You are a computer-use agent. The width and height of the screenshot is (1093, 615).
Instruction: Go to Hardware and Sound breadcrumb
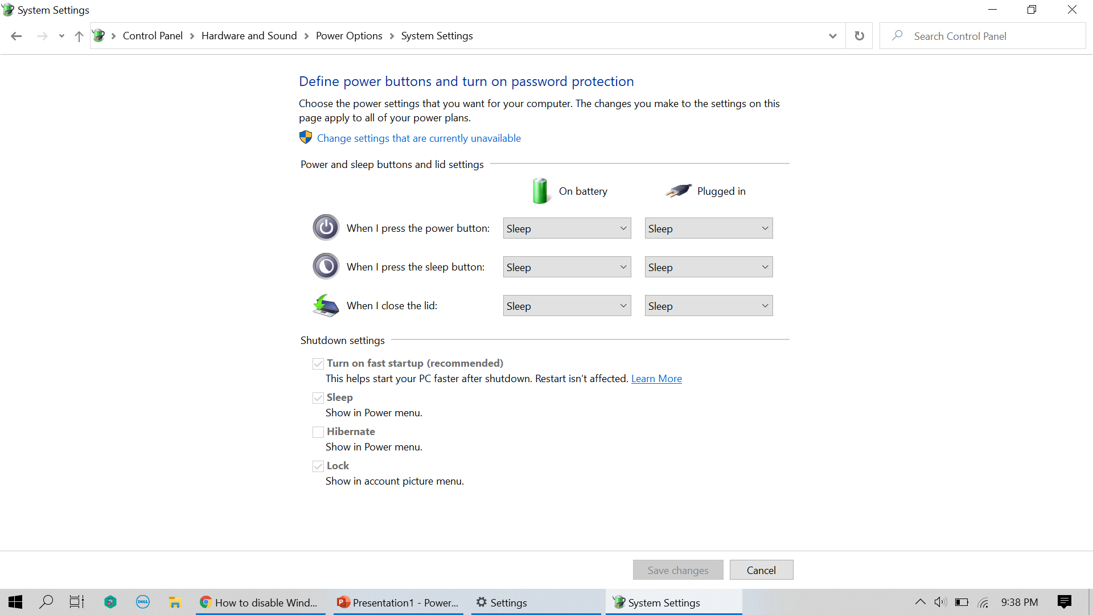(249, 36)
